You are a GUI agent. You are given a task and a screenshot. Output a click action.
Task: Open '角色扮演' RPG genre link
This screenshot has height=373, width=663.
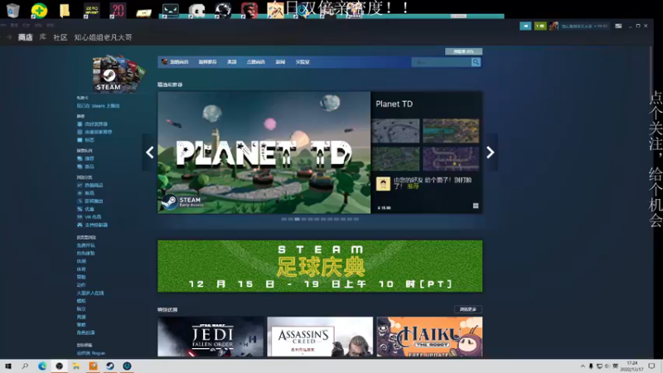pos(86,333)
